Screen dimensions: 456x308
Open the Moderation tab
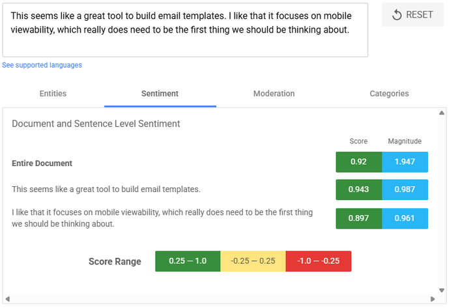274,94
